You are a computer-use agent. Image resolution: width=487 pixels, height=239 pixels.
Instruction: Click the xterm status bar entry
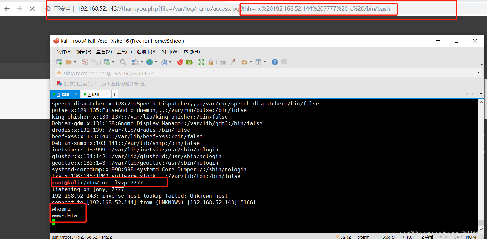364,237
